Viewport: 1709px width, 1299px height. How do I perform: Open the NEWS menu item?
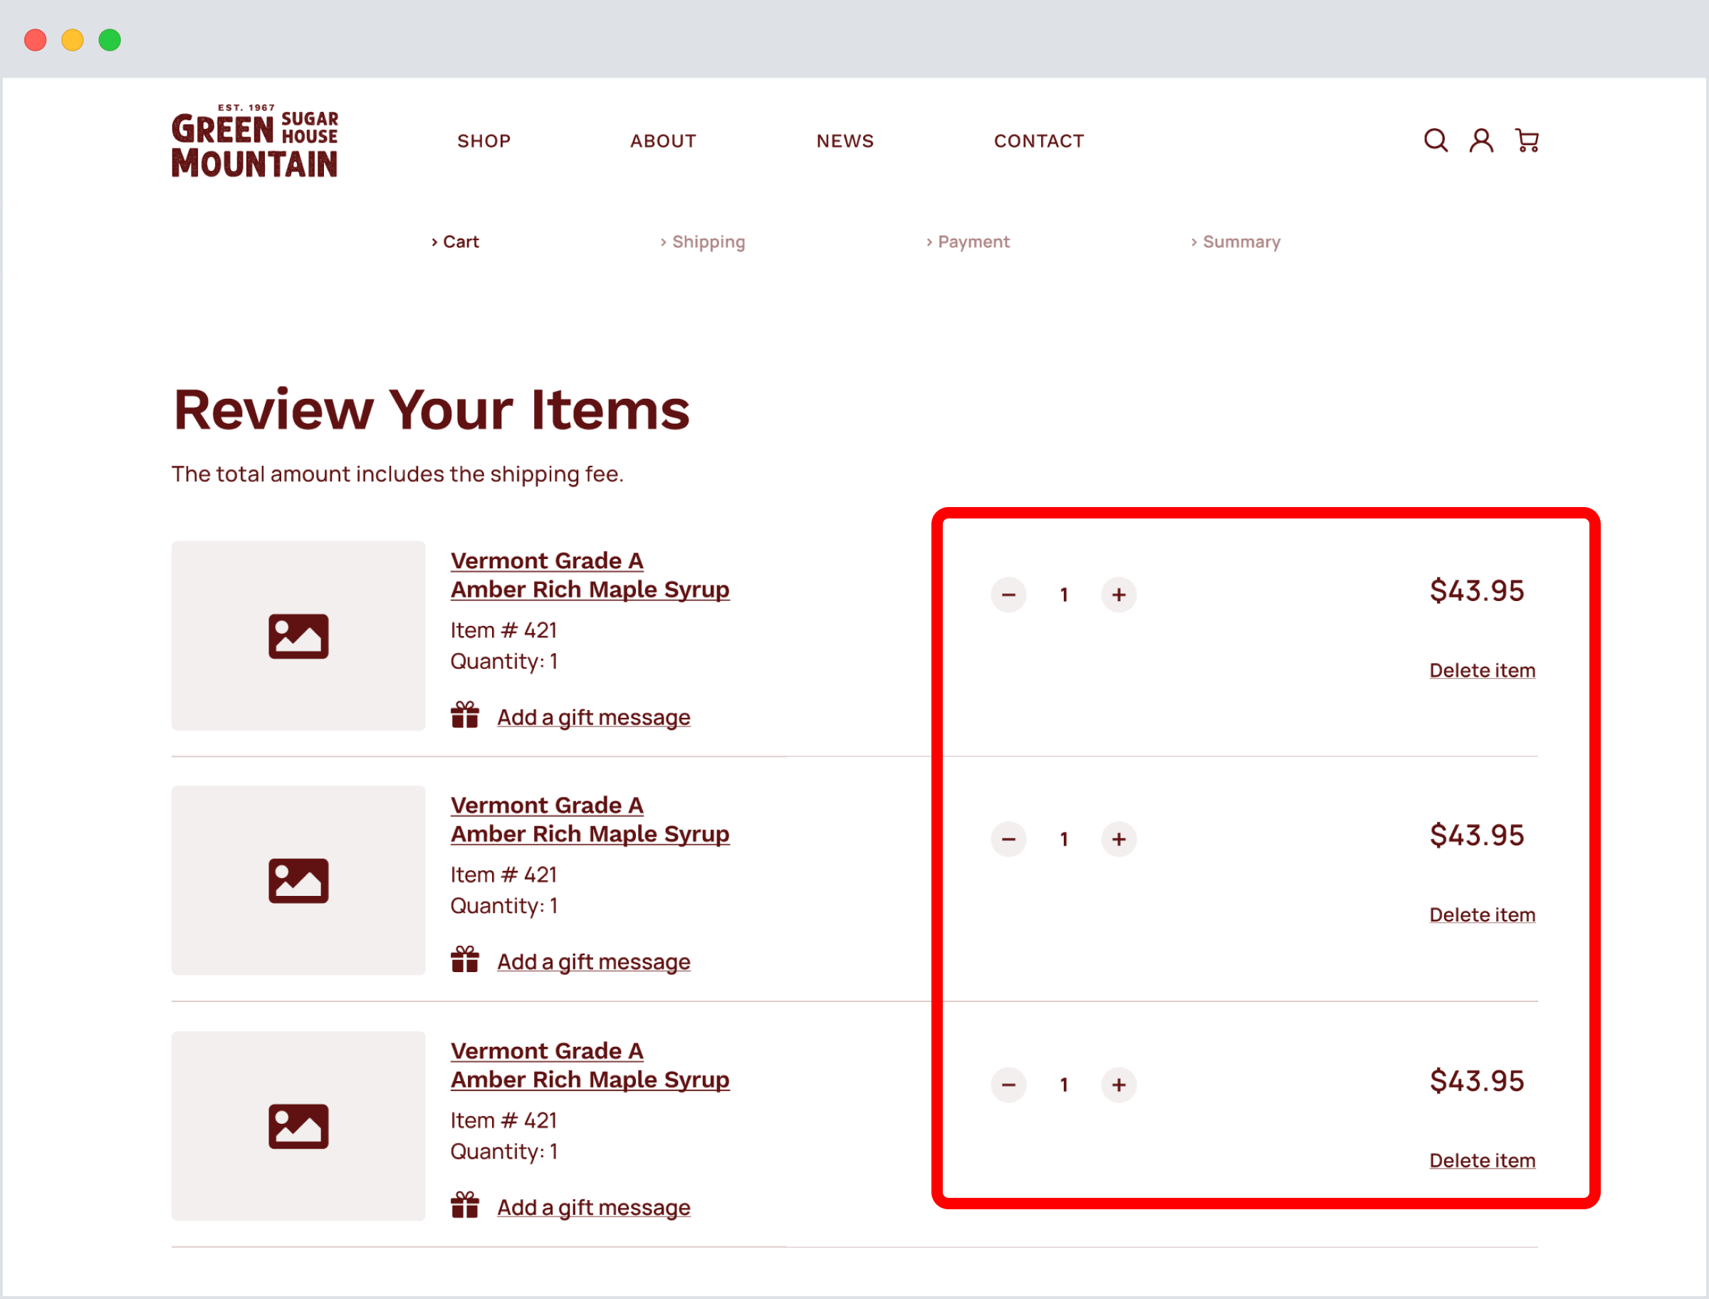[x=845, y=141]
